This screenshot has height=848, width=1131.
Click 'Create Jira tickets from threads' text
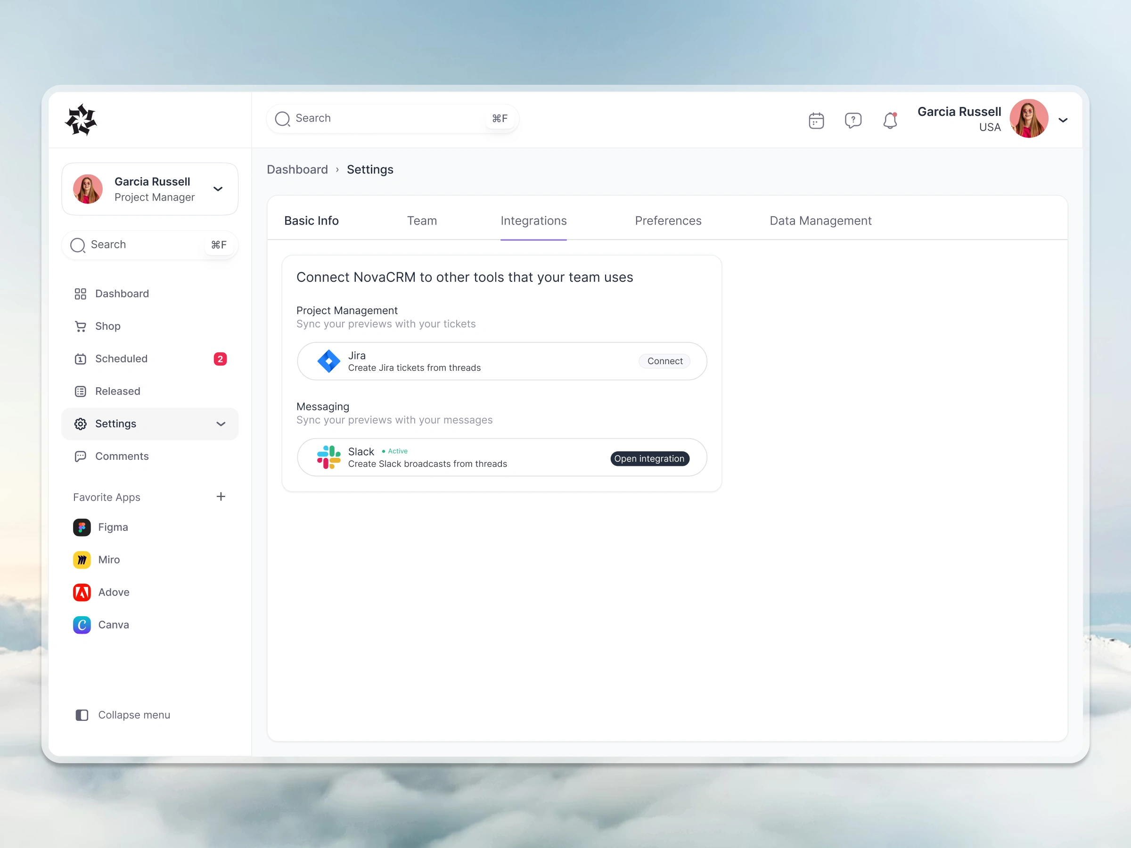pos(414,368)
